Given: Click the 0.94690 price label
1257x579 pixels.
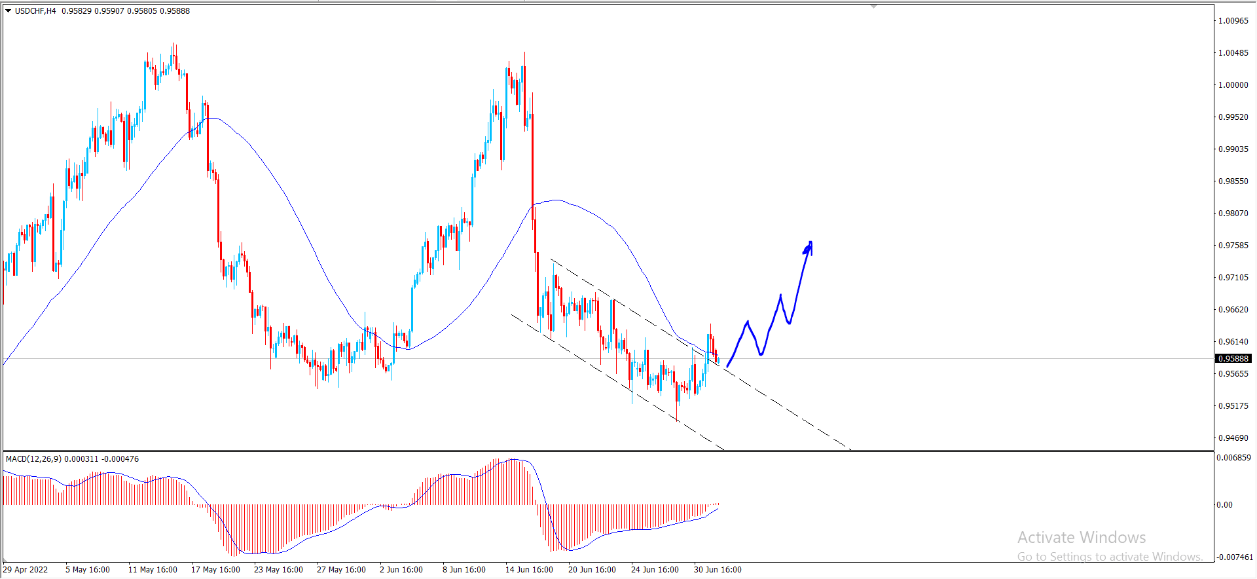Looking at the screenshot, I should coord(1233,438).
